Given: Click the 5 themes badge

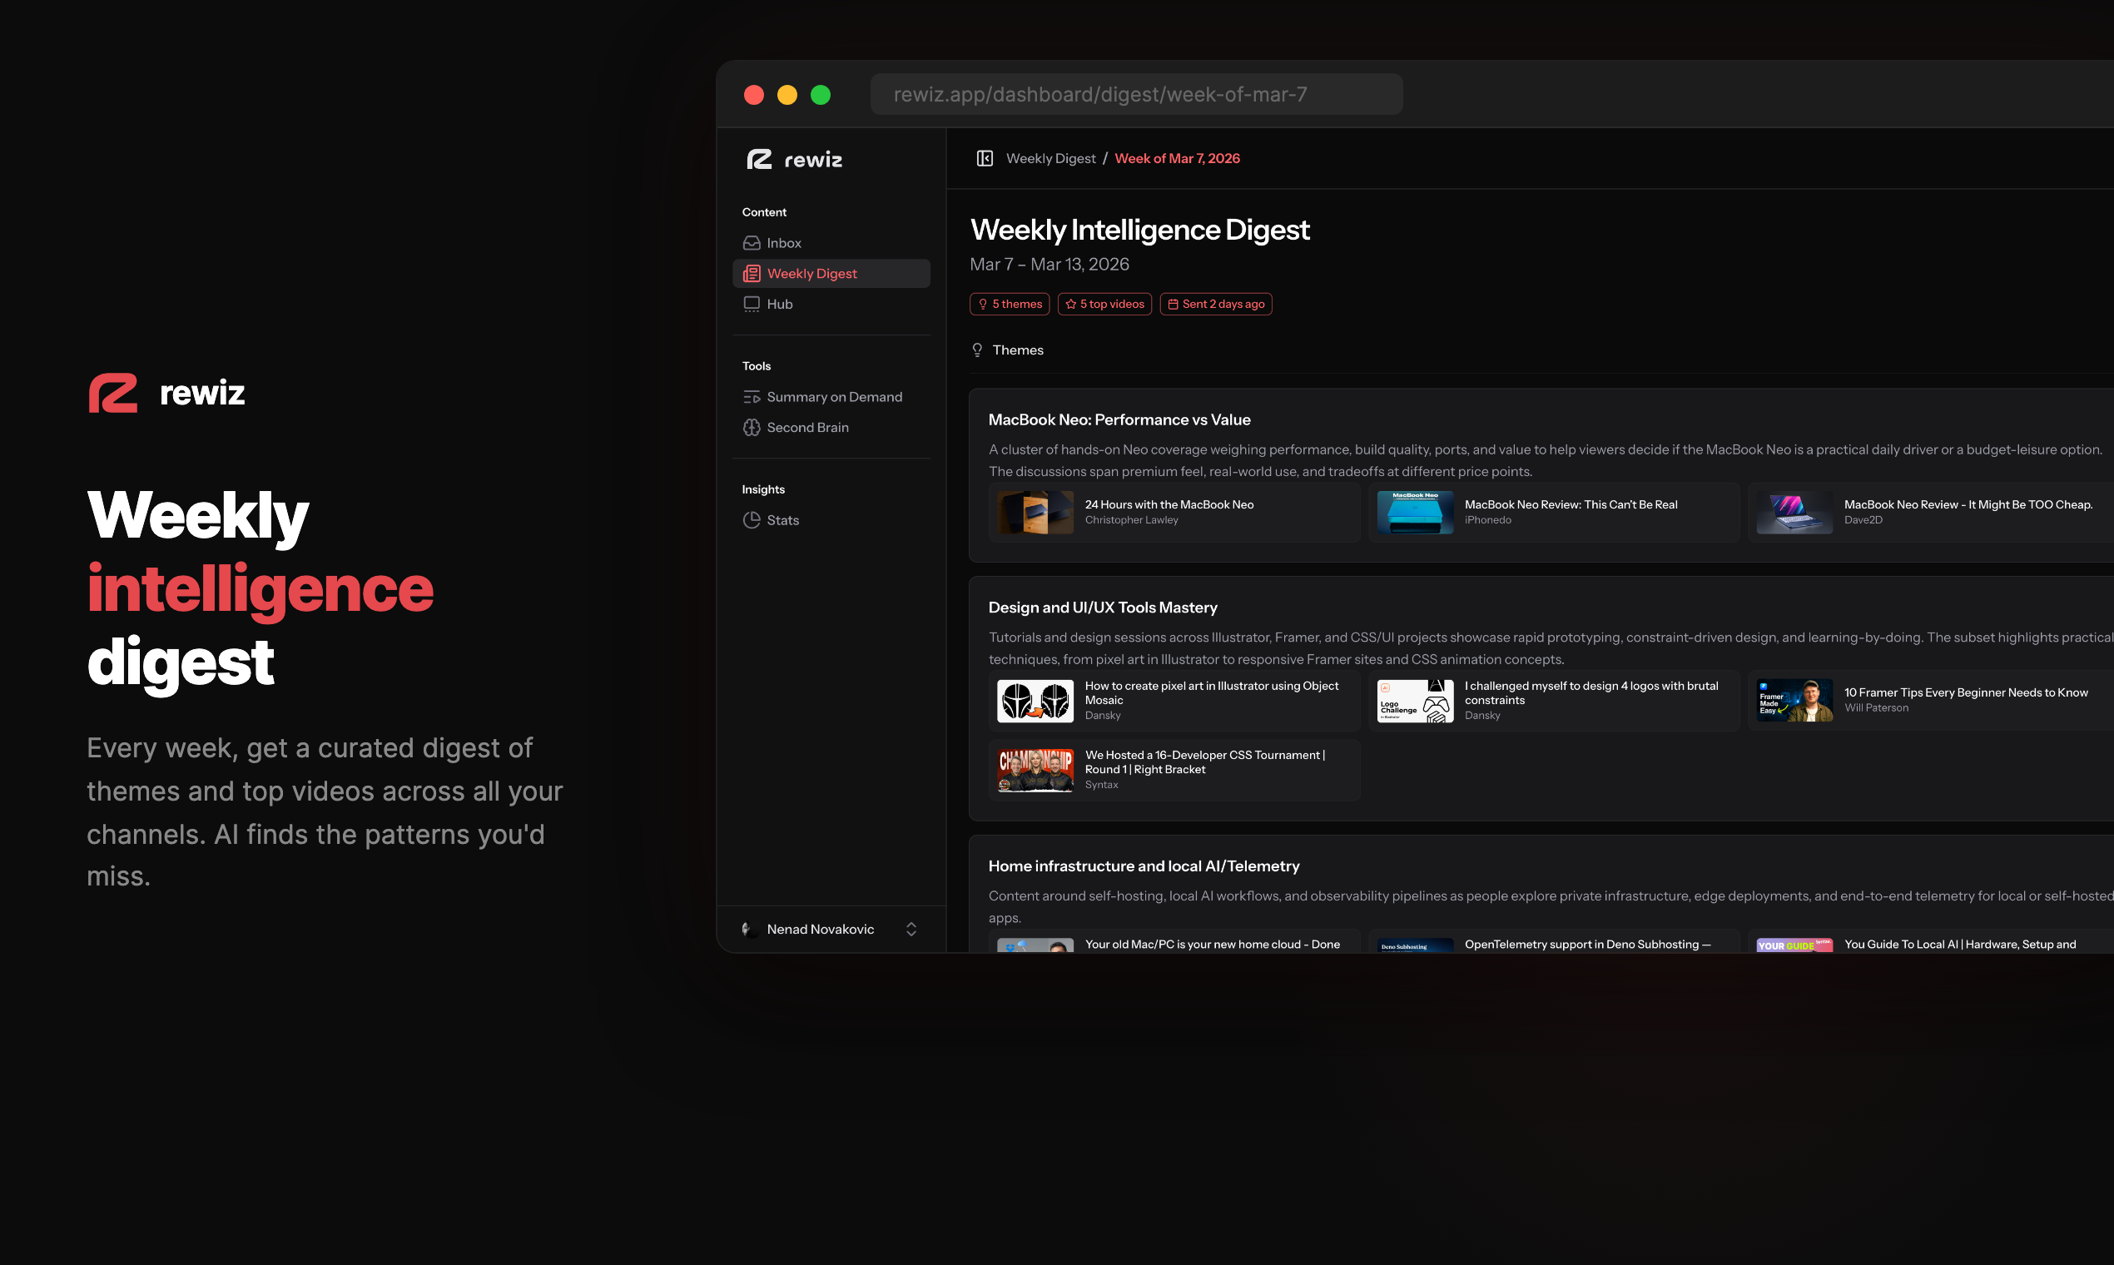Looking at the screenshot, I should (x=1010, y=305).
